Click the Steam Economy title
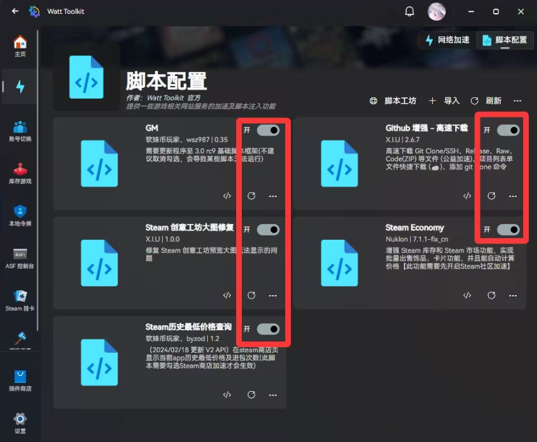 click(415, 228)
